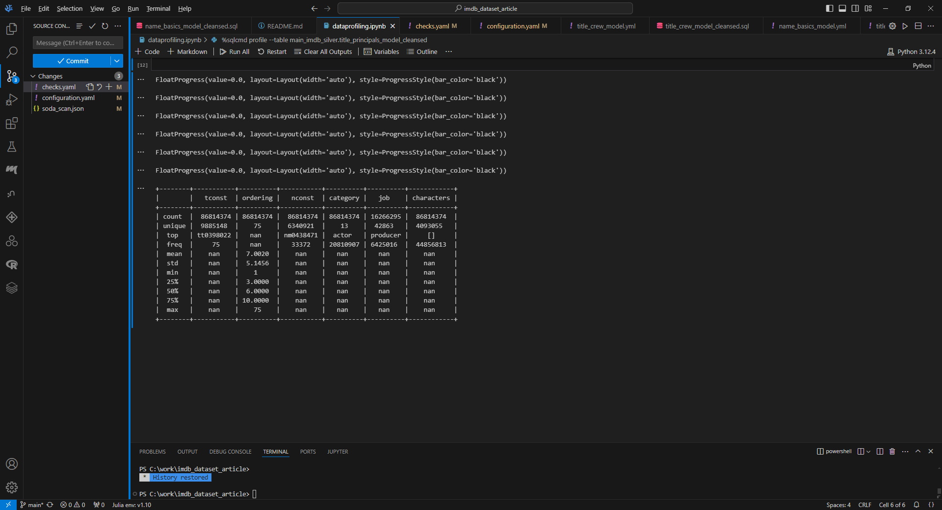
Task: Toggle the bottom panel visibility
Action: 842,8
